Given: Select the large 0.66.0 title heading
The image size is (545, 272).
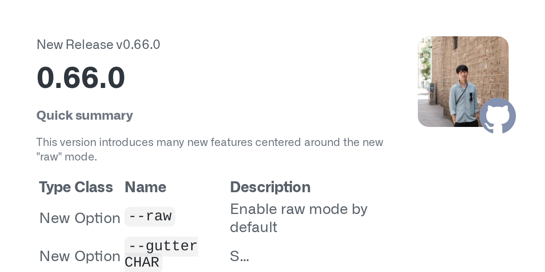Looking at the screenshot, I should pyautogui.click(x=81, y=78).
